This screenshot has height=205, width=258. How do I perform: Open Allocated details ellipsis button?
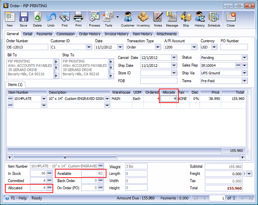pos(49,188)
